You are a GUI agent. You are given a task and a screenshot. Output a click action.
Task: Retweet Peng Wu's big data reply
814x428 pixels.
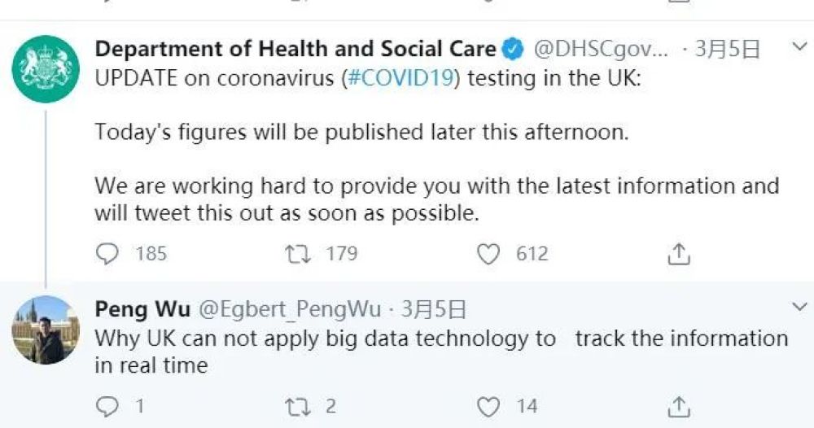tap(297, 405)
